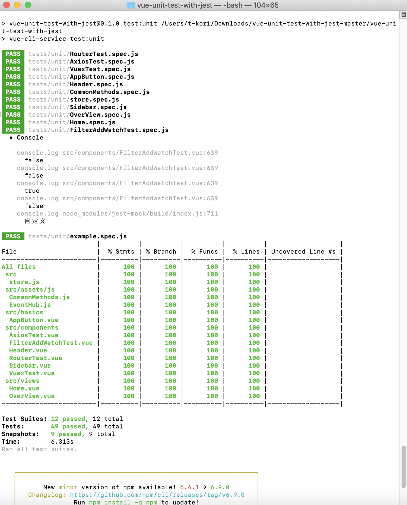This screenshot has width=407, height=505.
Task: Click the 'Test Suites: 12 passed' summary line
Action: [x=62, y=419]
